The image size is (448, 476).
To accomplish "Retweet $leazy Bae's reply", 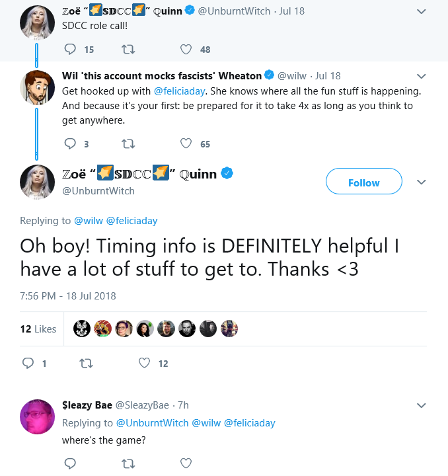I will pos(128,463).
